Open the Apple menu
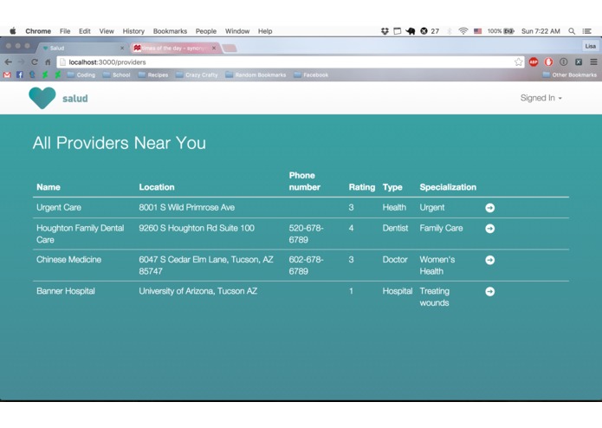Viewport: 602px width, 428px height. [13, 31]
